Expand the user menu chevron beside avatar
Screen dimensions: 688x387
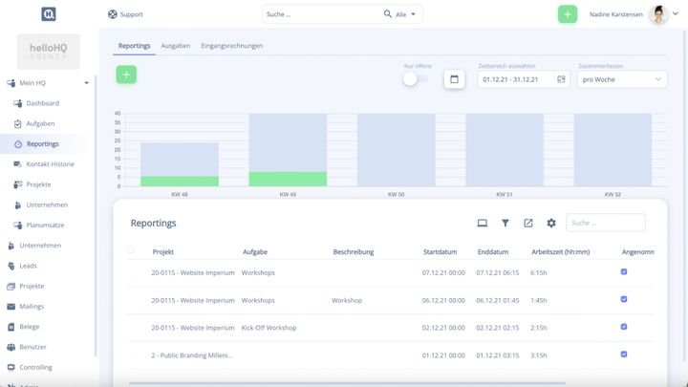(676, 13)
